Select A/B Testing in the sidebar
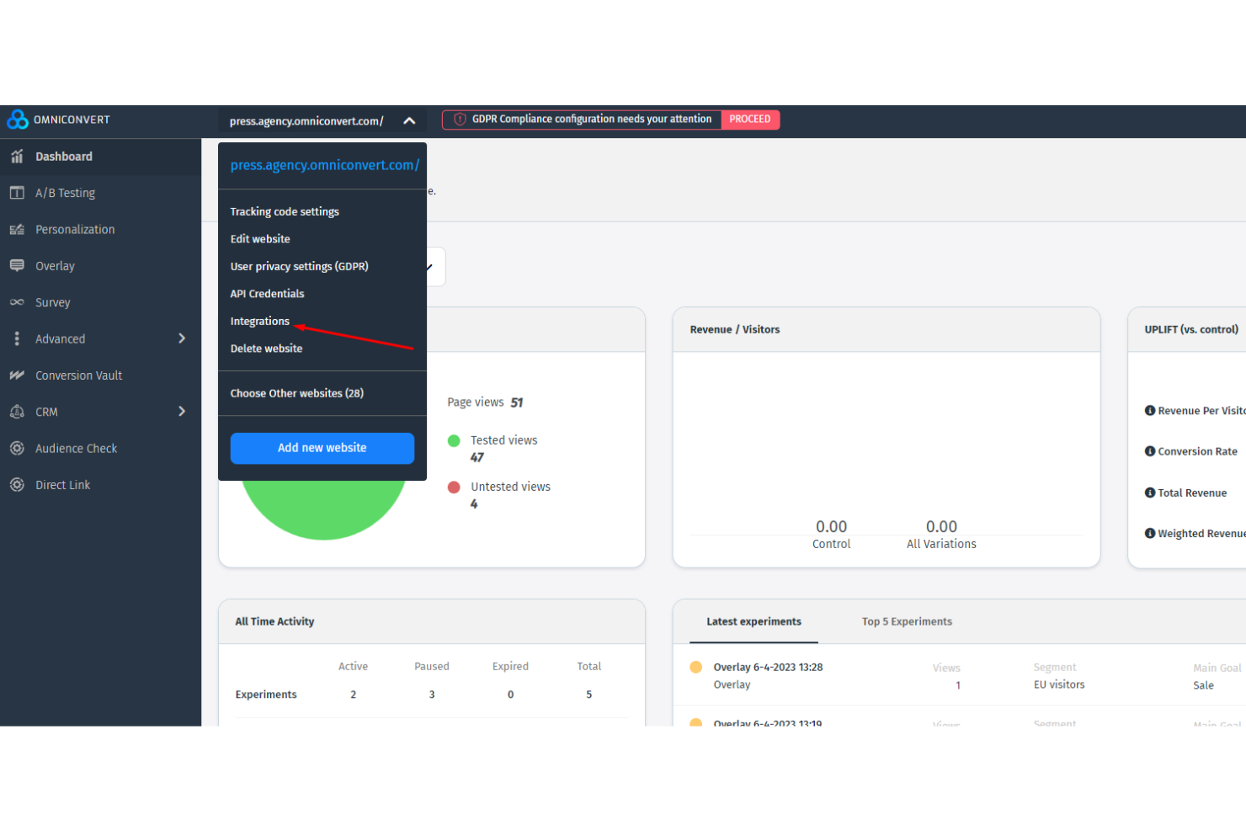This screenshot has width=1246, height=831. click(x=65, y=193)
